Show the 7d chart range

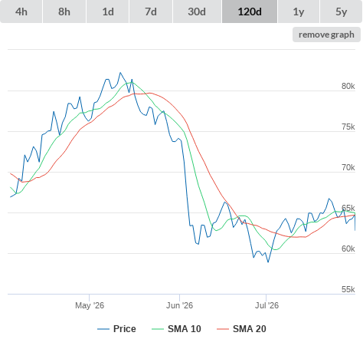pos(151,12)
